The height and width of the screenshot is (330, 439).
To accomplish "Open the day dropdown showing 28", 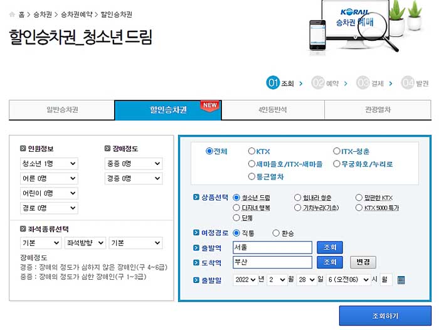I will pos(307,280).
